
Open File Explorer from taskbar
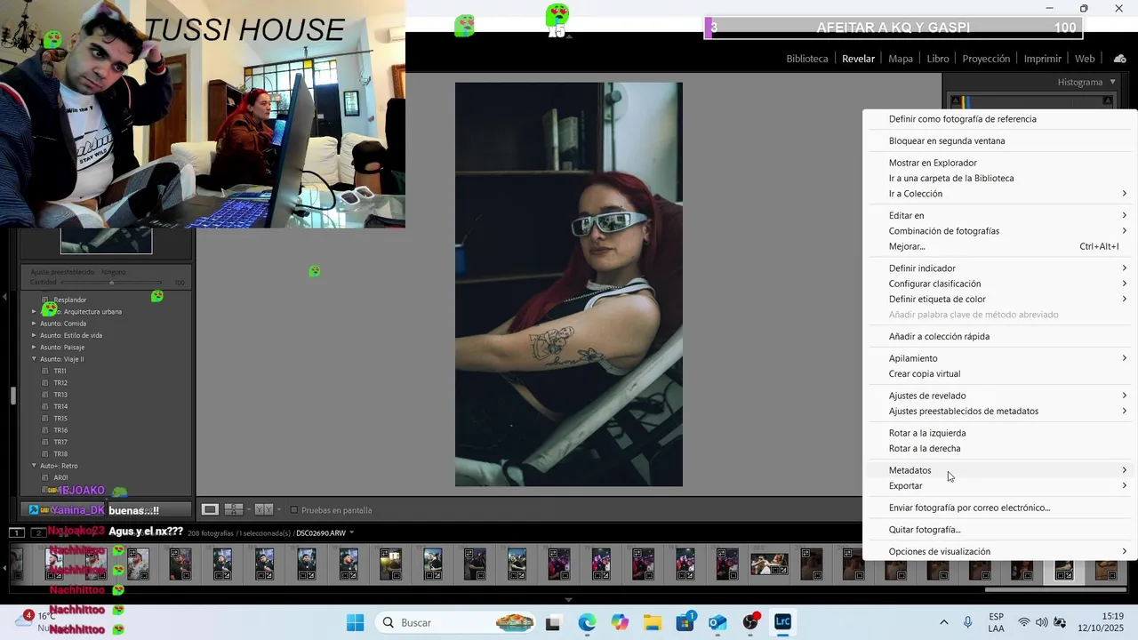point(653,622)
